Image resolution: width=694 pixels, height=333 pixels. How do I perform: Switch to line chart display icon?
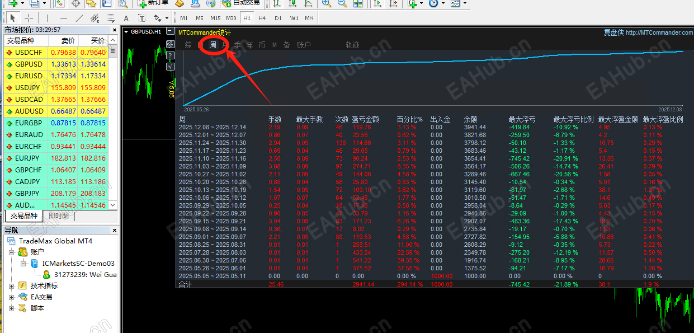308,3
